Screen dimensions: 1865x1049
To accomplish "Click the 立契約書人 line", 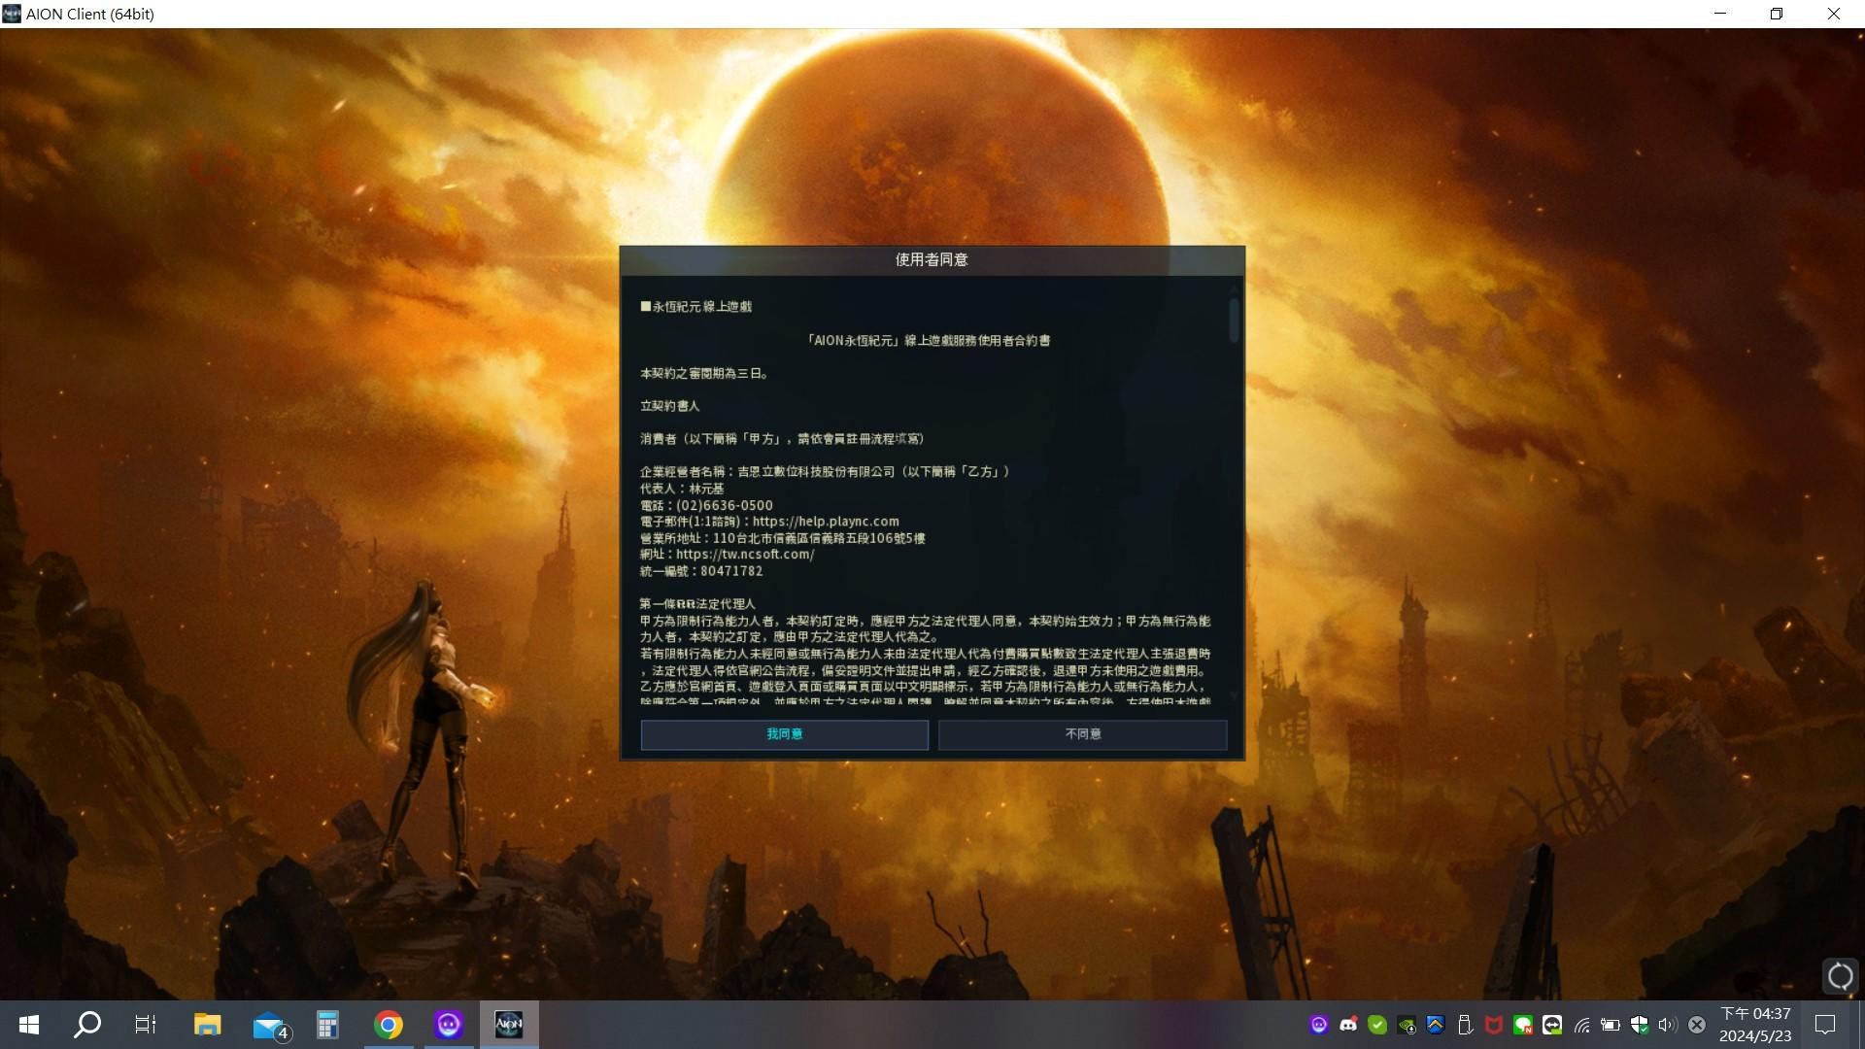I will (x=669, y=406).
